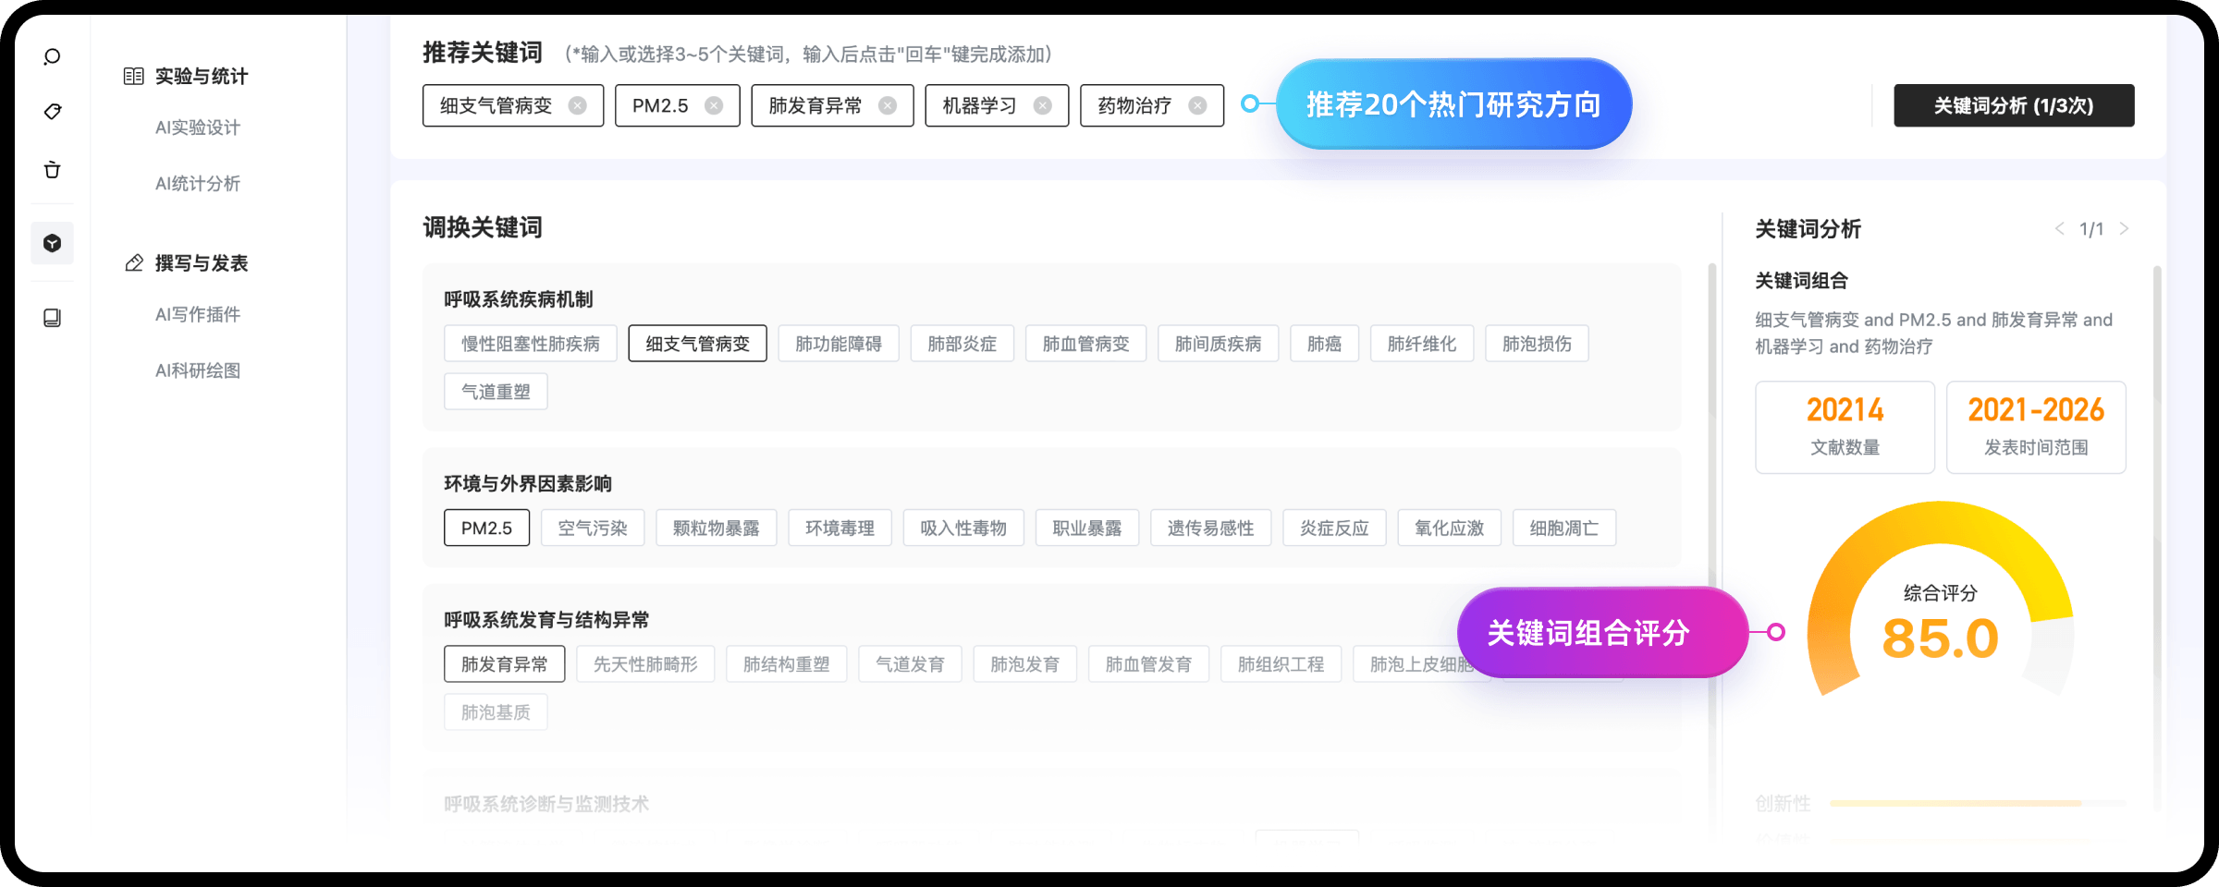Deselect the 细支气管病变 chip under 呼吸系统疾病机制

[697, 344]
